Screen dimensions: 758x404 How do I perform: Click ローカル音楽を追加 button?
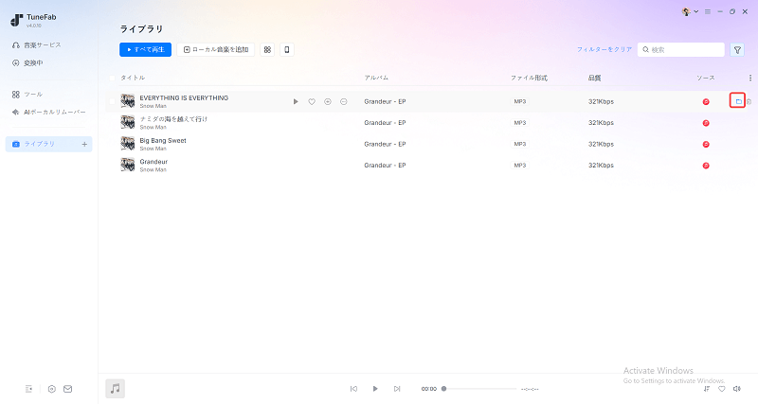coord(216,50)
